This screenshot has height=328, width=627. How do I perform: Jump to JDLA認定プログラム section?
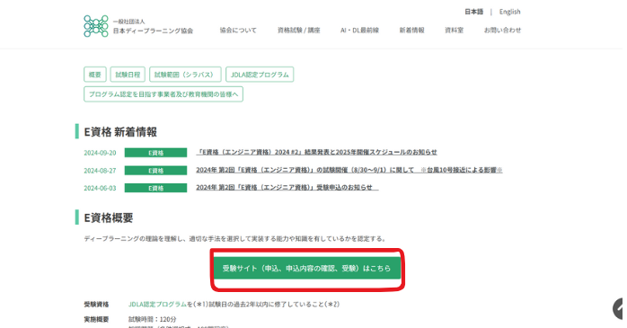[260, 75]
